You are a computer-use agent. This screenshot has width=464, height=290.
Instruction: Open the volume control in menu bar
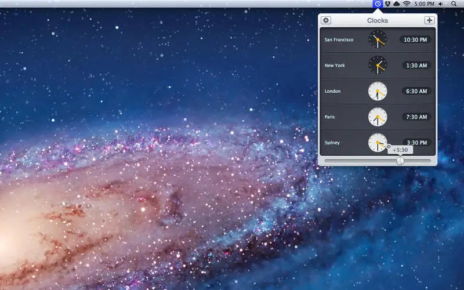click(x=441, y=4)
